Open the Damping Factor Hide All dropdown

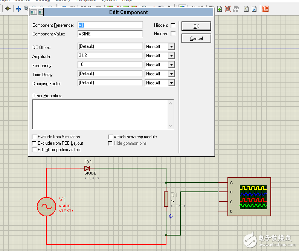171,83
